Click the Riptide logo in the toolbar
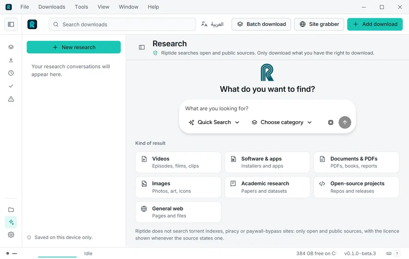The width and height of the screenshot is (409, 259). click(x=32, y=24)
